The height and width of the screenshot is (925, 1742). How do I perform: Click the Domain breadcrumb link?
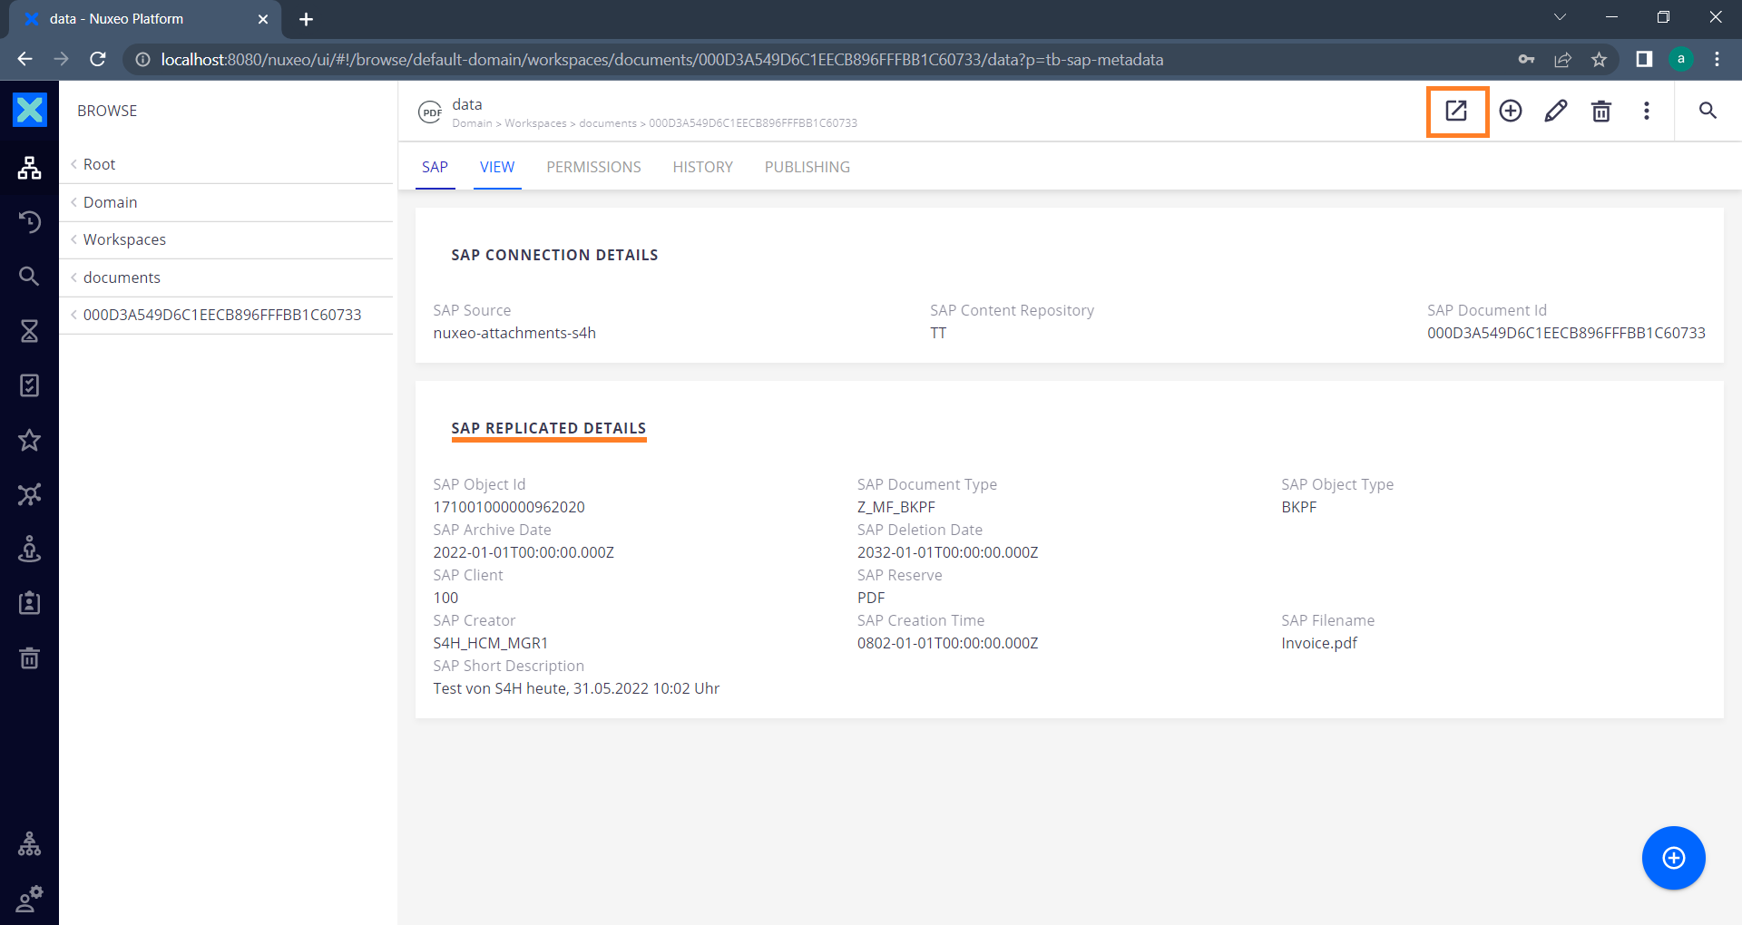point(472,123)
